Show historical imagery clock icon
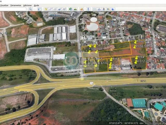Image resolution: width=166 pixels, height=125 pixels. point(71,9)
